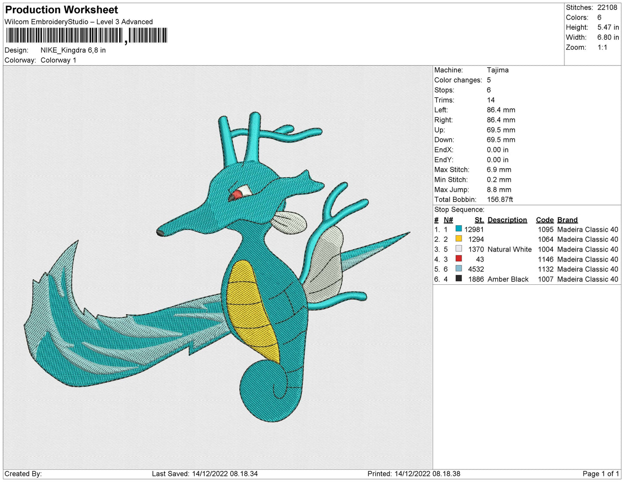This screenshot has width=624, height=482.
Task: Click the 'N#' column header
Action: point(448,220)
